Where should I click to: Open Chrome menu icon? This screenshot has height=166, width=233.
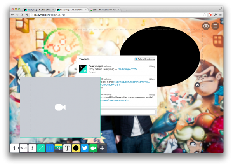pos(221,15)
